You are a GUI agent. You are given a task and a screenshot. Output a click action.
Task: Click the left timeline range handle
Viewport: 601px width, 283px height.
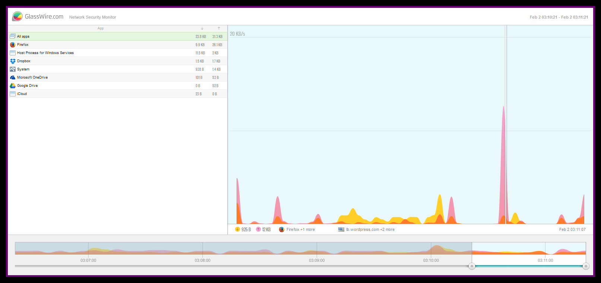tap(472, 266)
